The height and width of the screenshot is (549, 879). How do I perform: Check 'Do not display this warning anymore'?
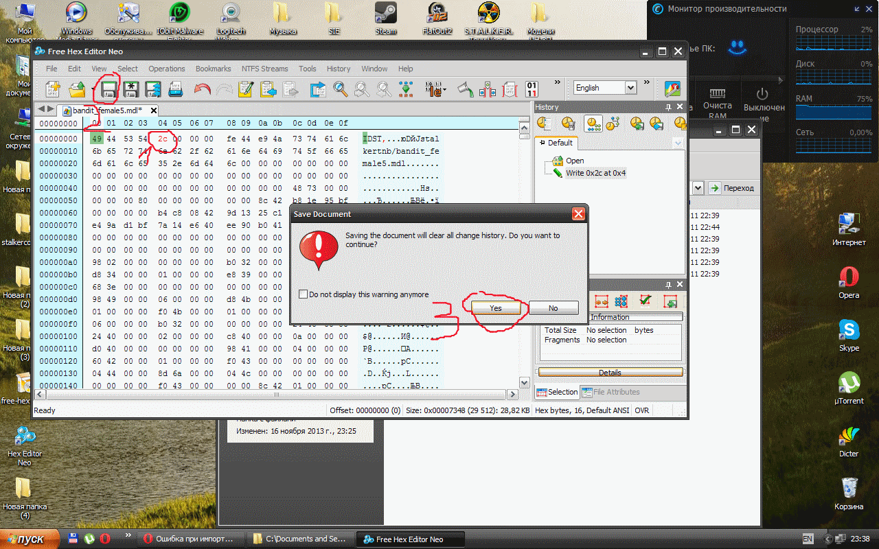point(303,294)
